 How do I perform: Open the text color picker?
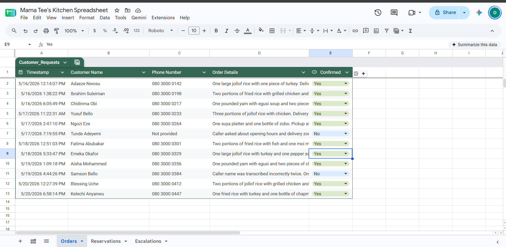(x=248, y=31)
